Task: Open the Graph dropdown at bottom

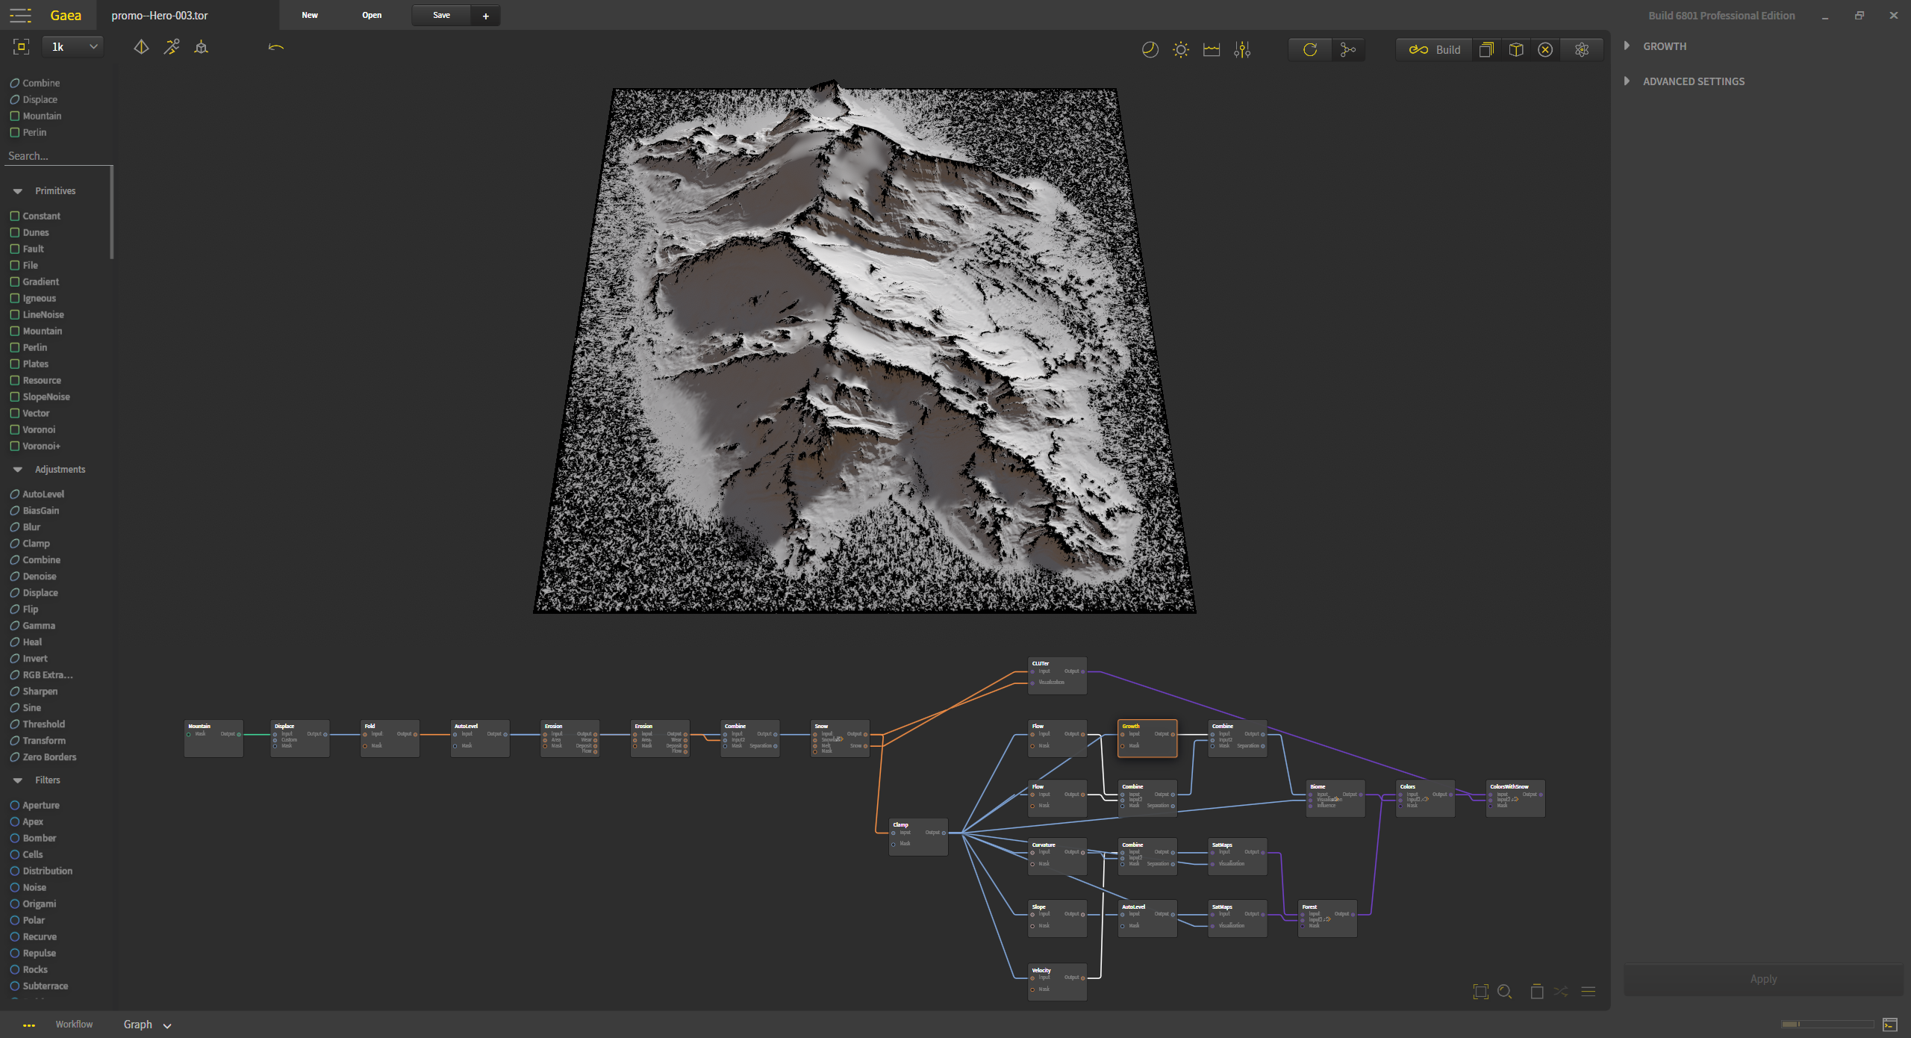Action: pos(148,1025)
